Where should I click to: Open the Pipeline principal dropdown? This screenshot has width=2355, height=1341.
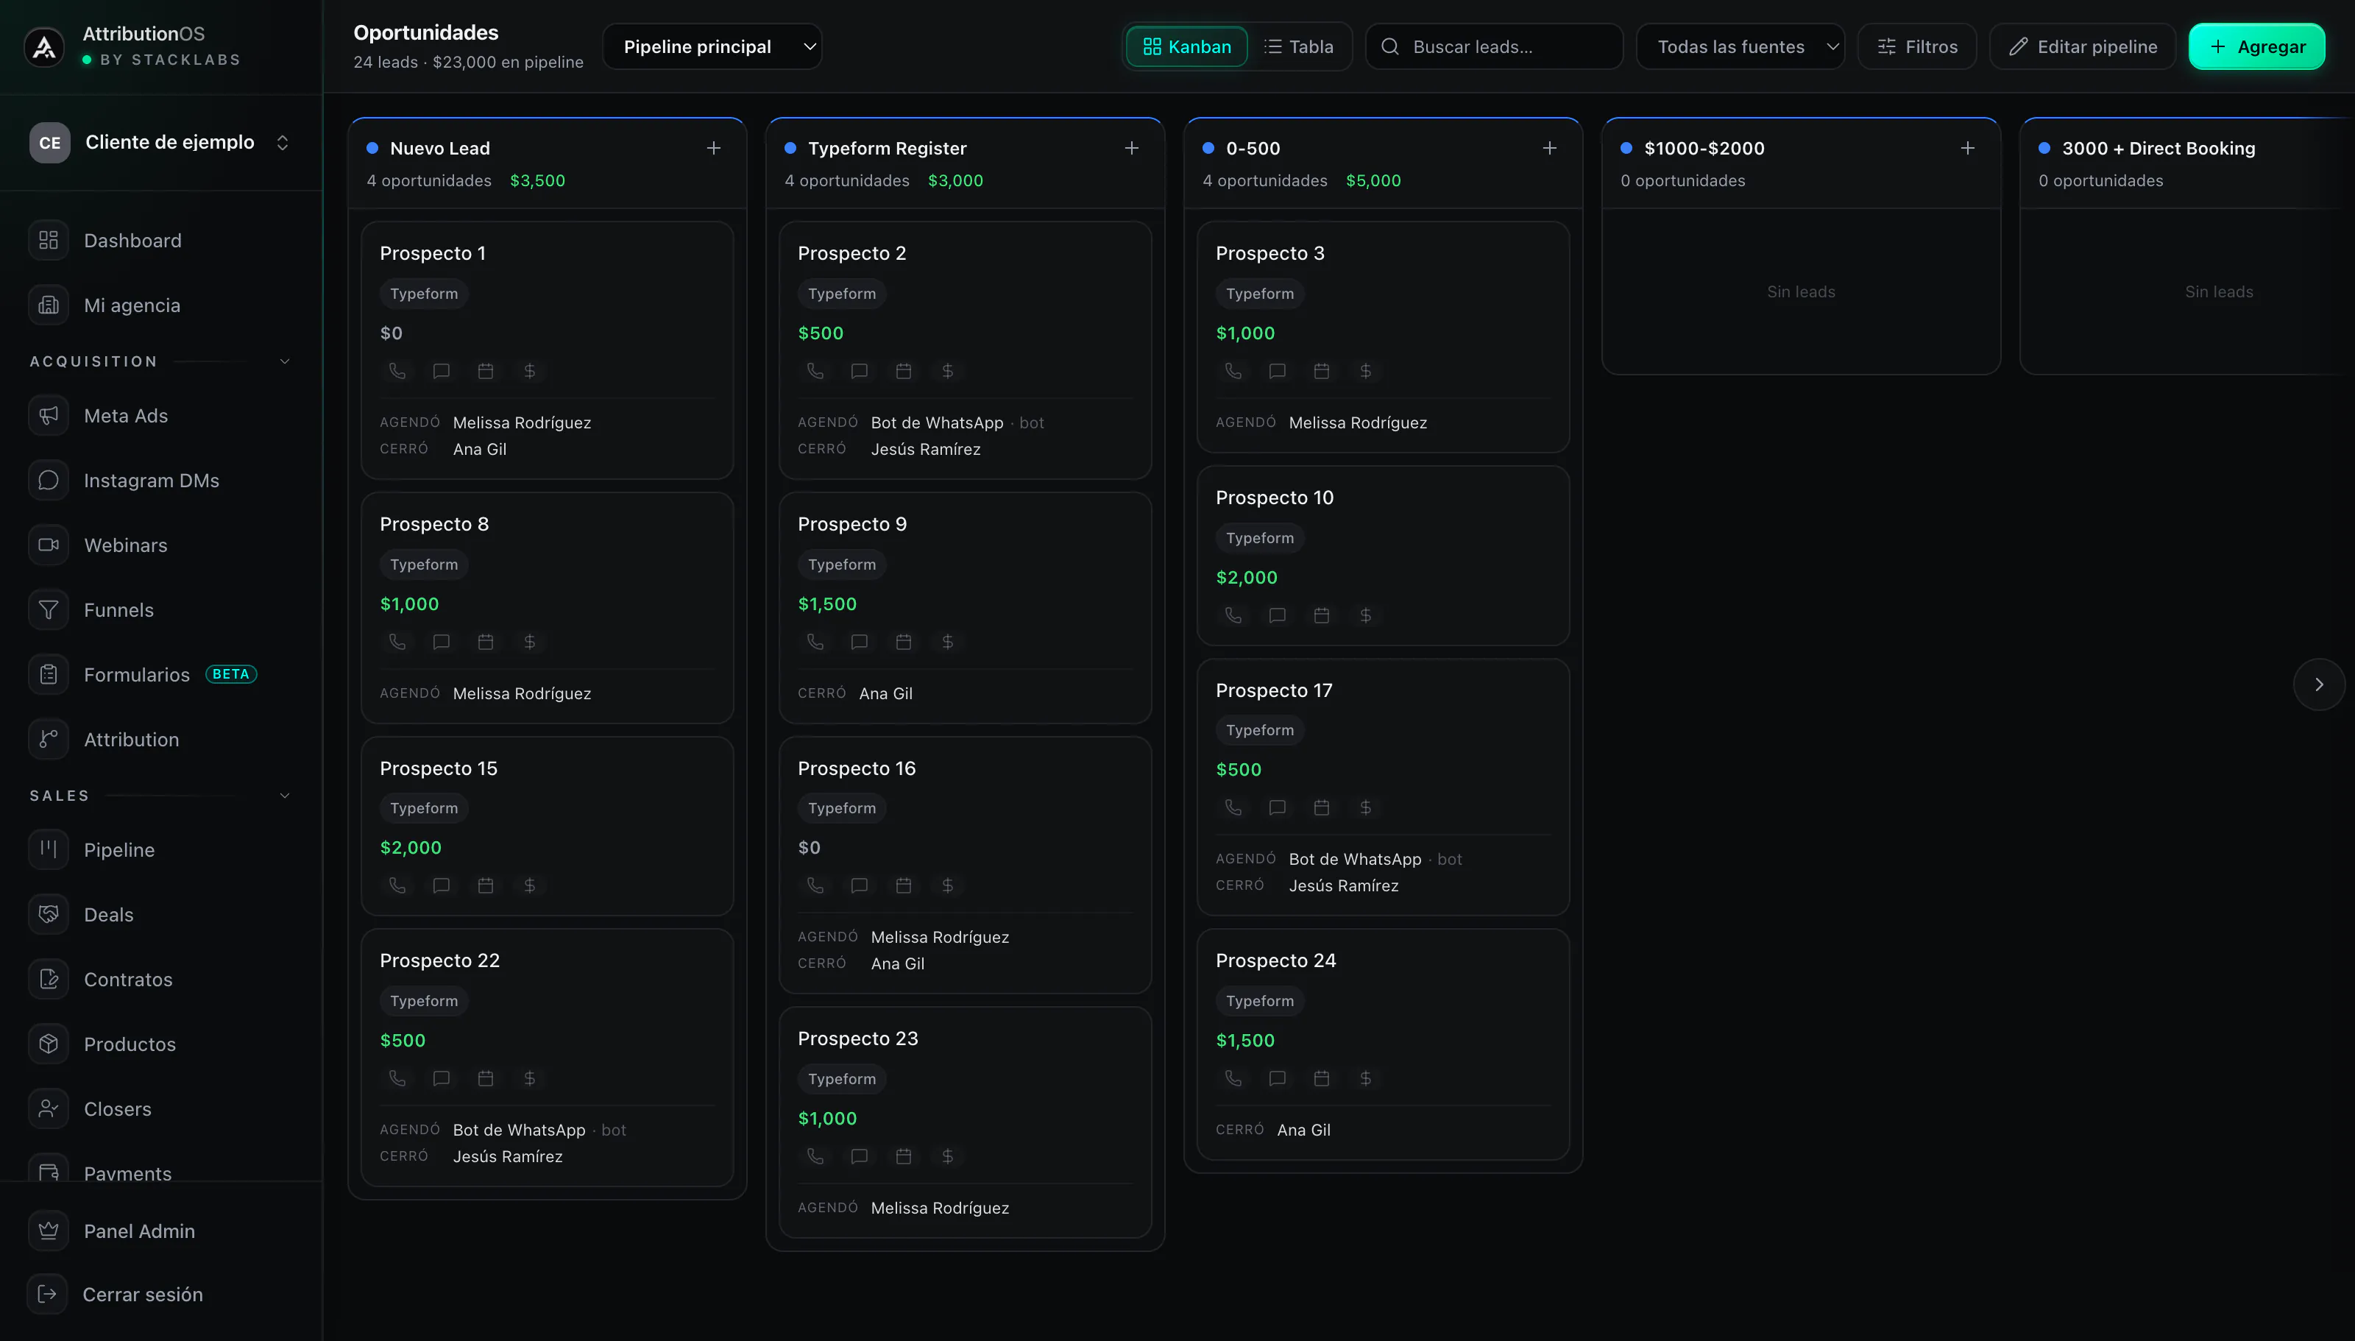tap(712, 47)
